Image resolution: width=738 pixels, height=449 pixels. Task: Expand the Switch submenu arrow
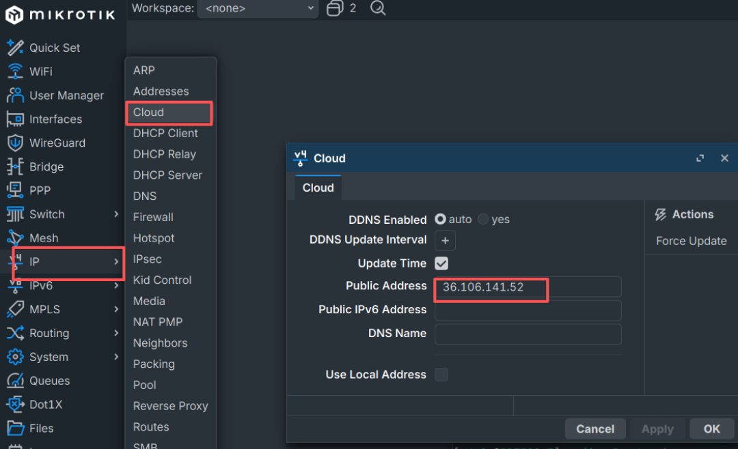click(116, 214)
